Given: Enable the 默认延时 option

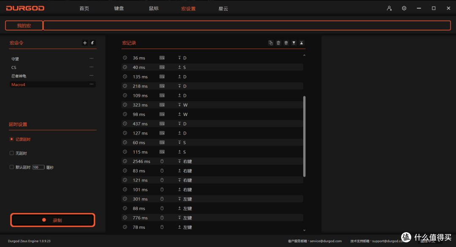Looking at the screenshot, I should click(x=12, y=167).
